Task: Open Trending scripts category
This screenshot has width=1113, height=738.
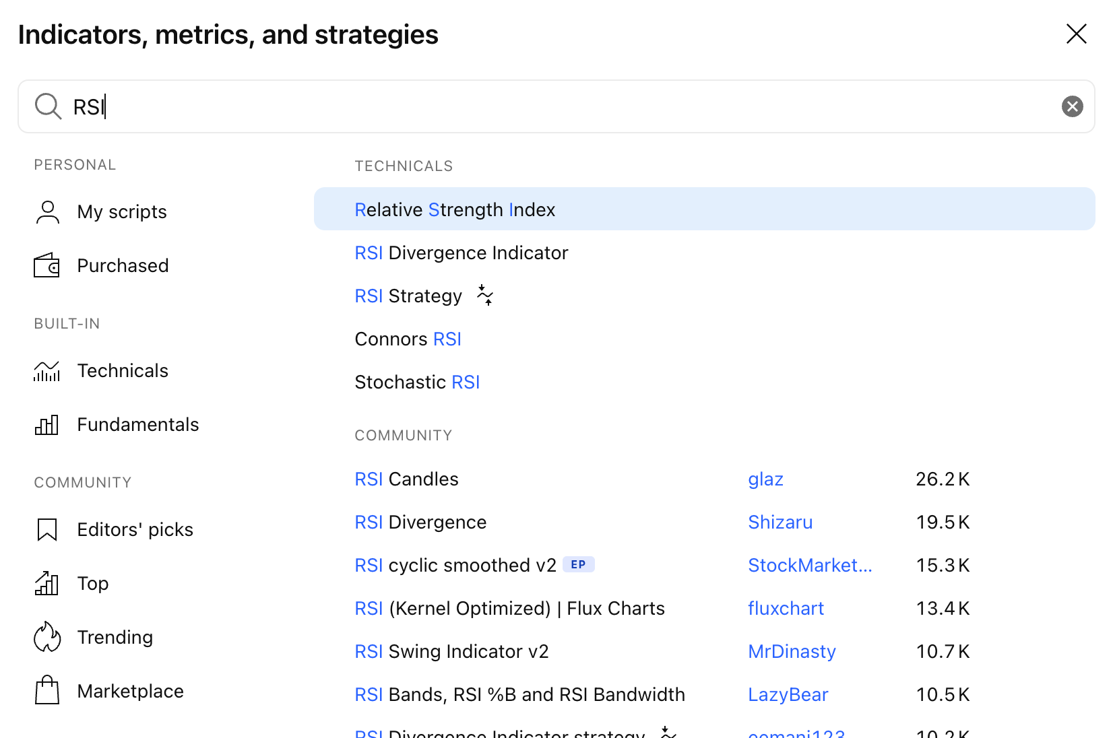Action: (x=115, y=637)
